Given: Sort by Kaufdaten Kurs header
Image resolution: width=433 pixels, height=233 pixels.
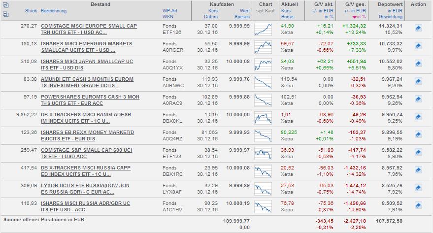Looking at the screenshot, I should [213, 11].
